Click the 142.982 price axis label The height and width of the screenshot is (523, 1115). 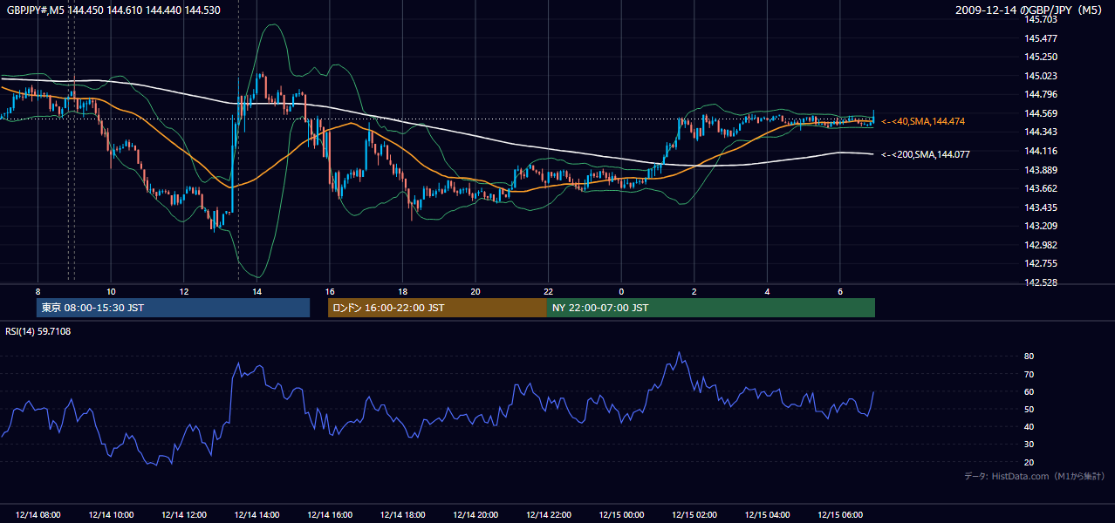click(x=1039, y=245)
